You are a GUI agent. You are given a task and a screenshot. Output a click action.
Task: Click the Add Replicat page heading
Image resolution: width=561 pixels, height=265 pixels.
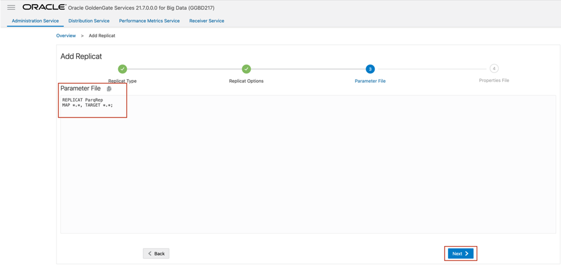(81, 56)
